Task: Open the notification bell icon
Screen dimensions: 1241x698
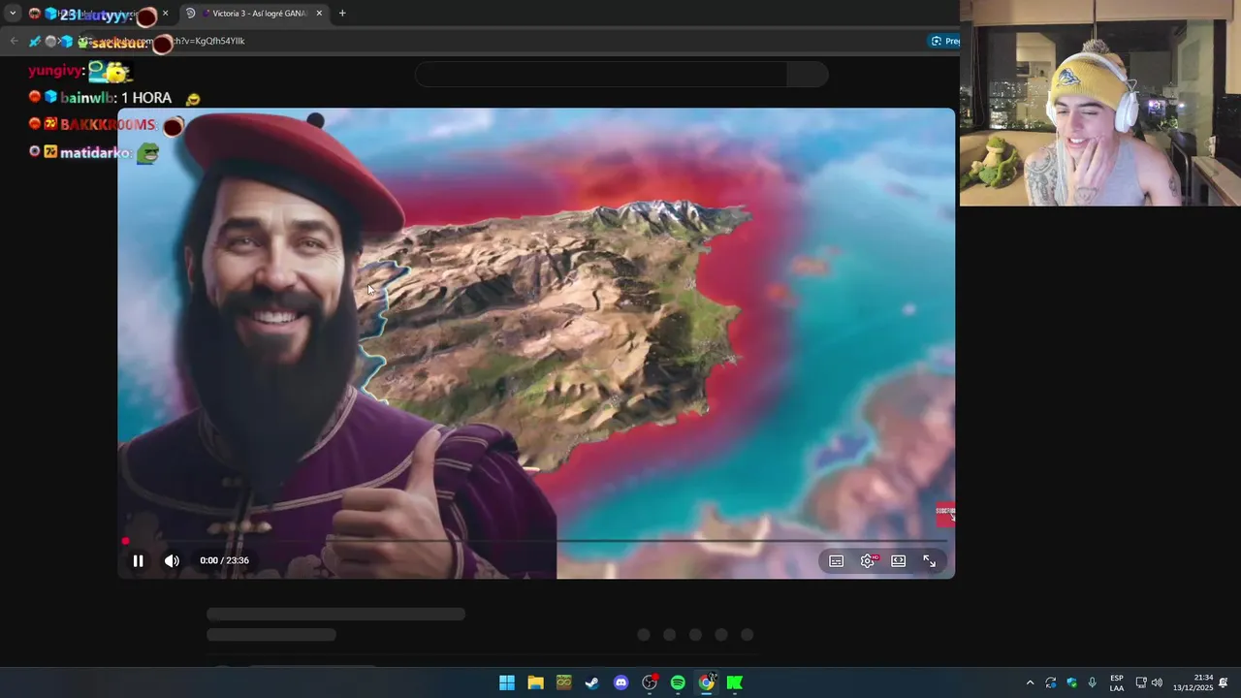Action: click(x=1224, y=682)
